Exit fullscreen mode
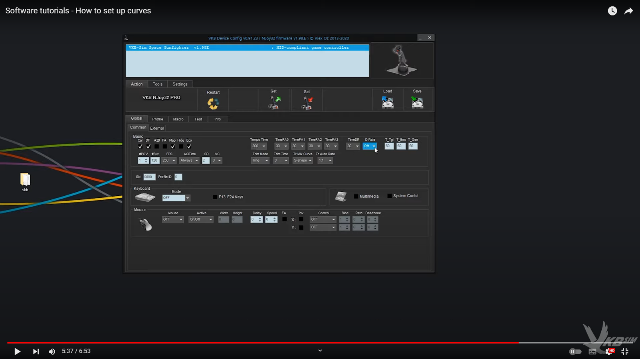This screenshot has width=640, height=359. pos(625,351)
